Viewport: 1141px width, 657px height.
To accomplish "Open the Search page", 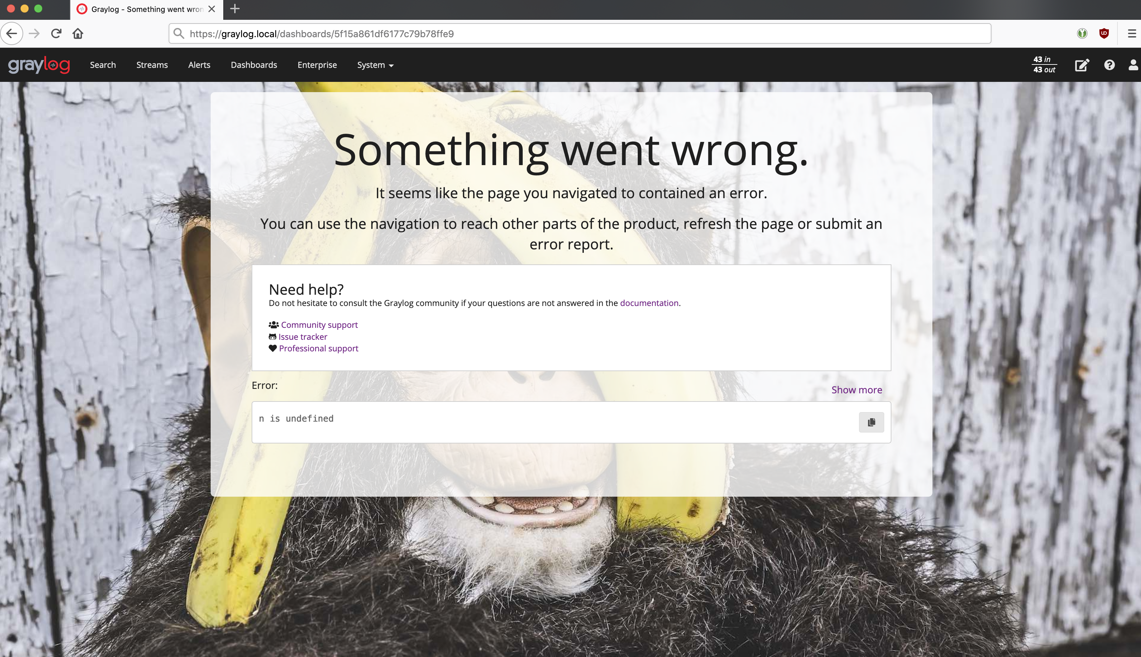I will click(x=102, y=65).
